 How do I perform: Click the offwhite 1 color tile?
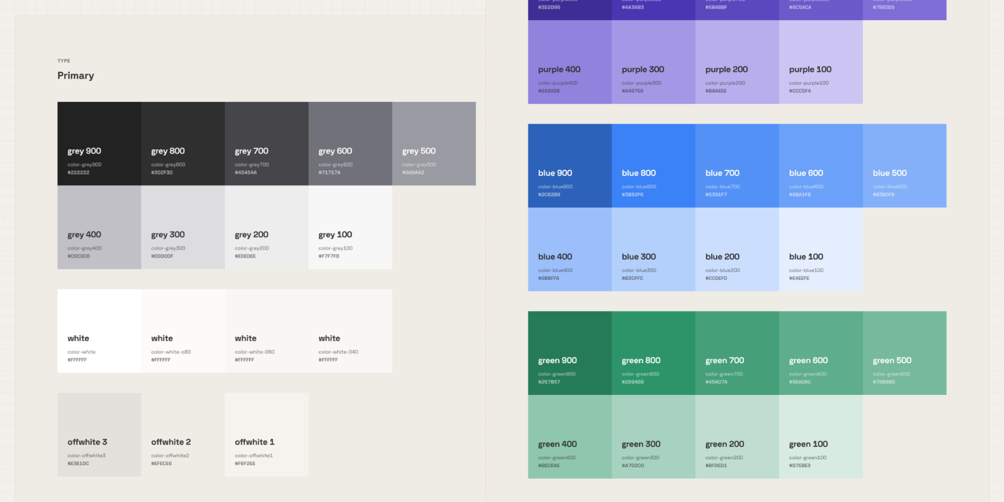(x=266, y=435)
